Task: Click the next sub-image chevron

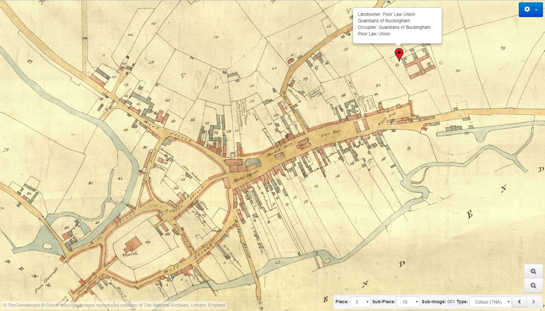Action: pos(534,302)
